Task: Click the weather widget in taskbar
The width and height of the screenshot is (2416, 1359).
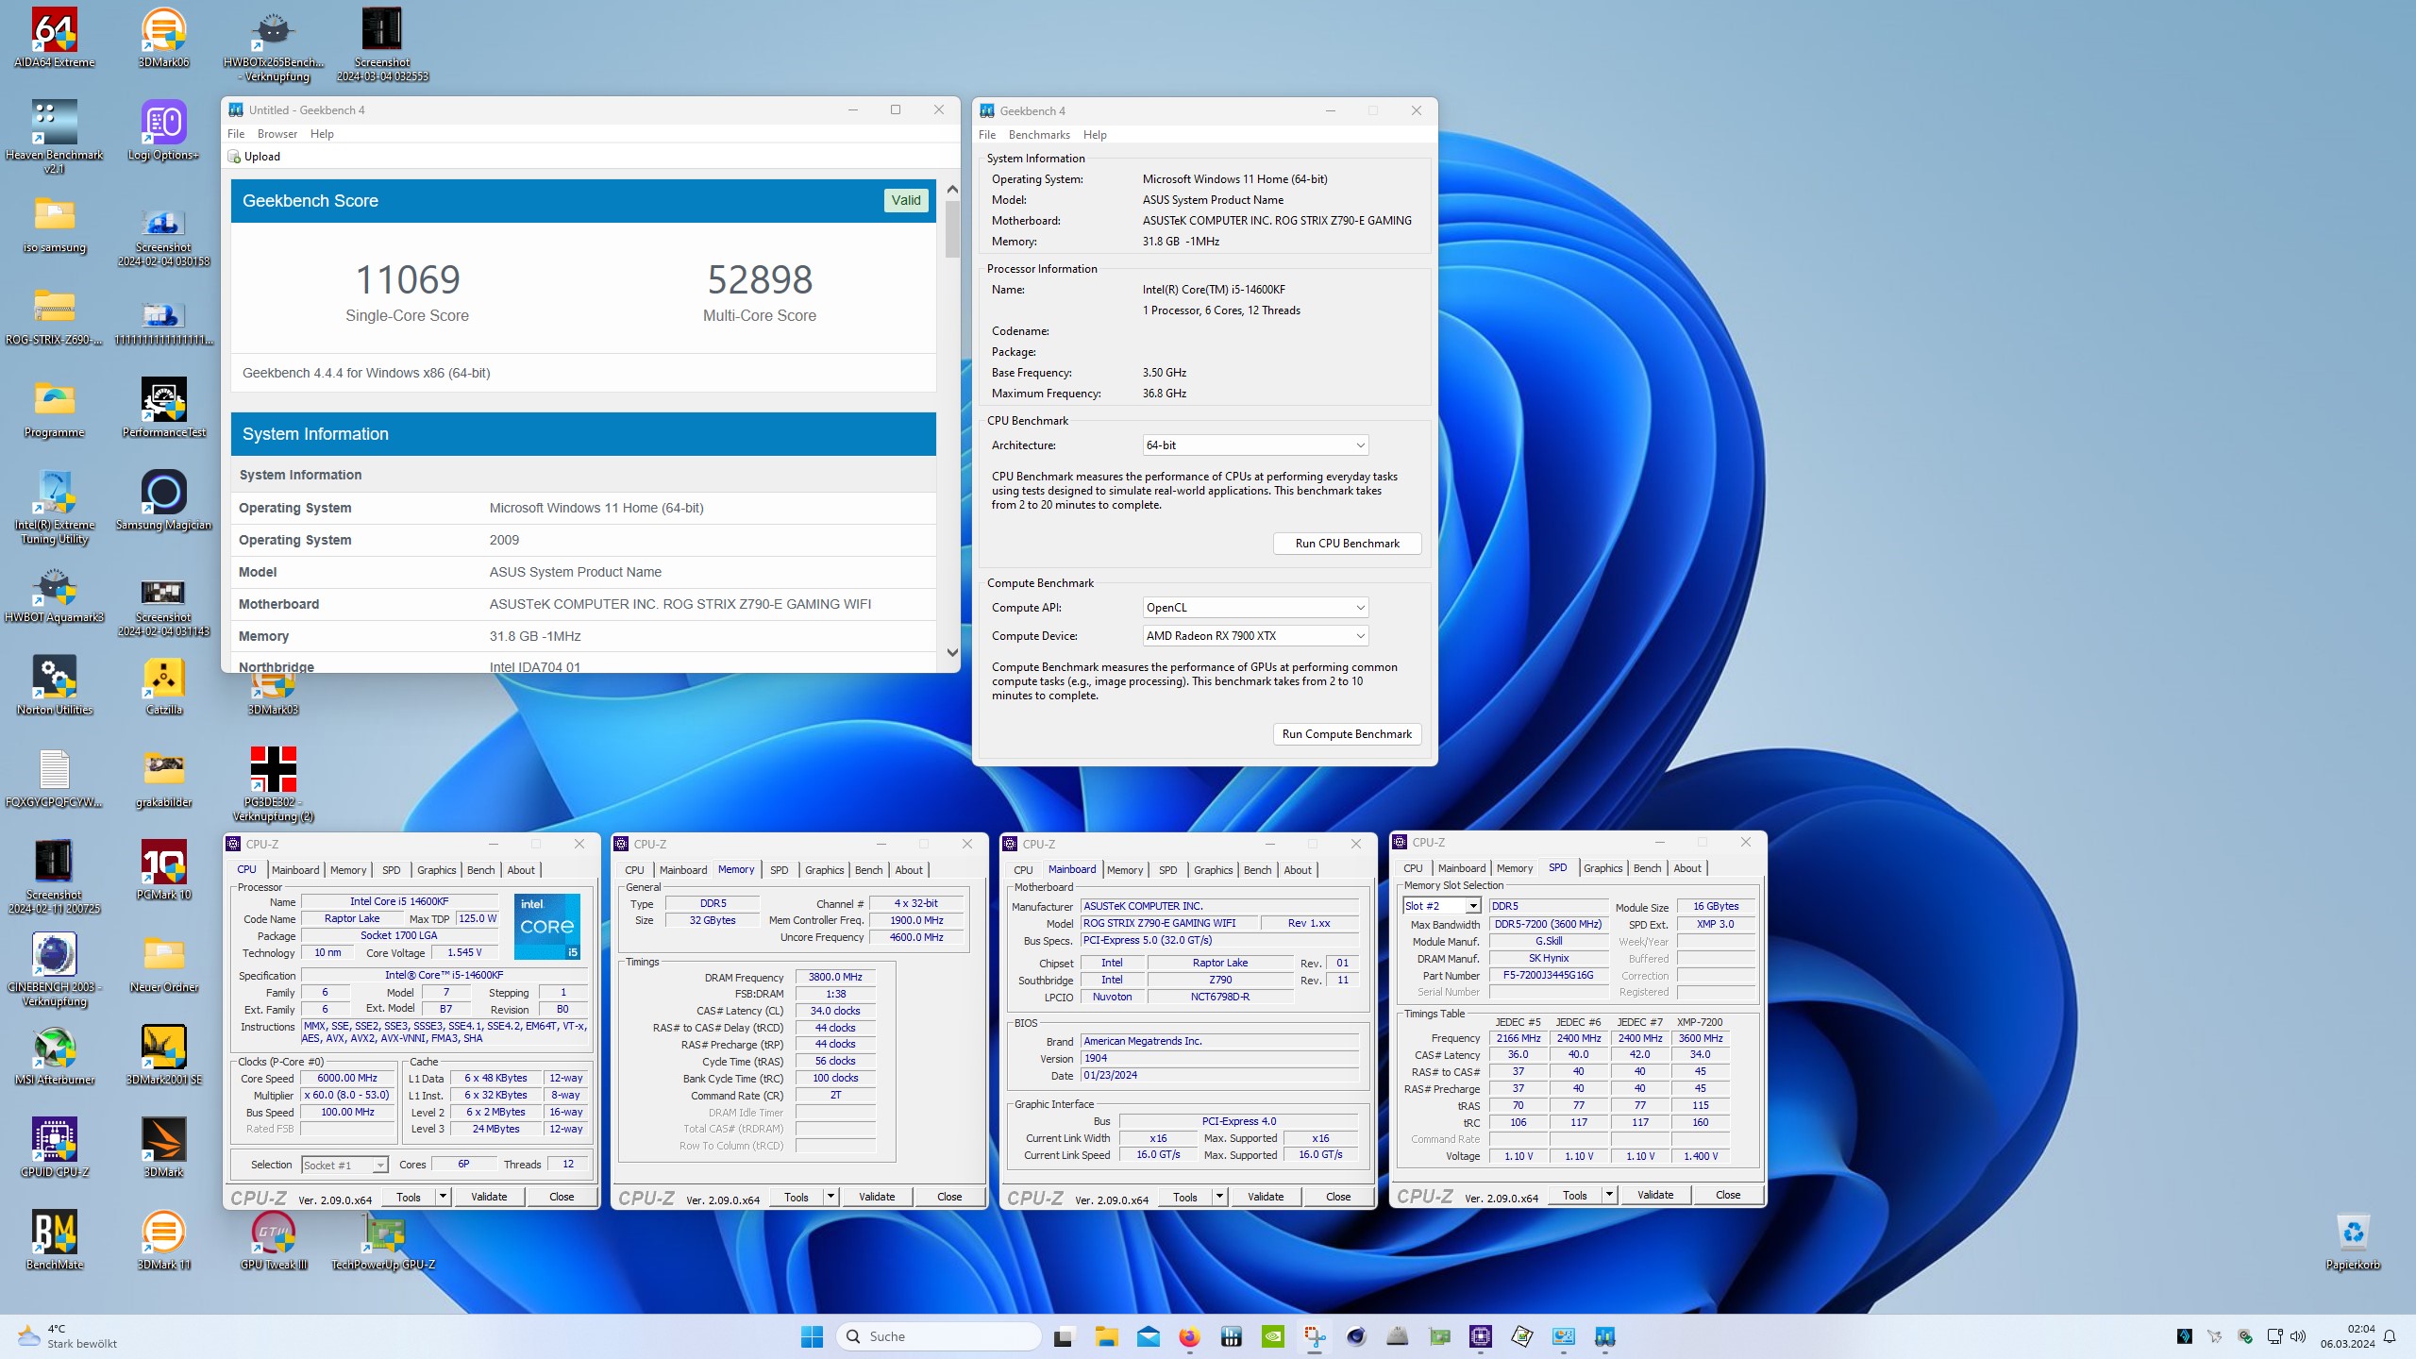Action: point(68,1336)
